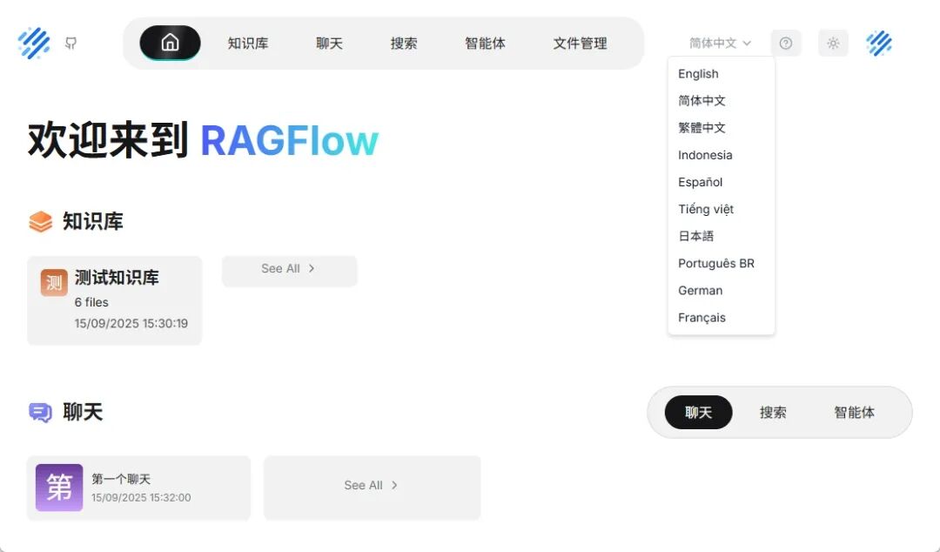Switch the bottom section toggle to 搜索
940x552 pixels.
pos(773,413)
